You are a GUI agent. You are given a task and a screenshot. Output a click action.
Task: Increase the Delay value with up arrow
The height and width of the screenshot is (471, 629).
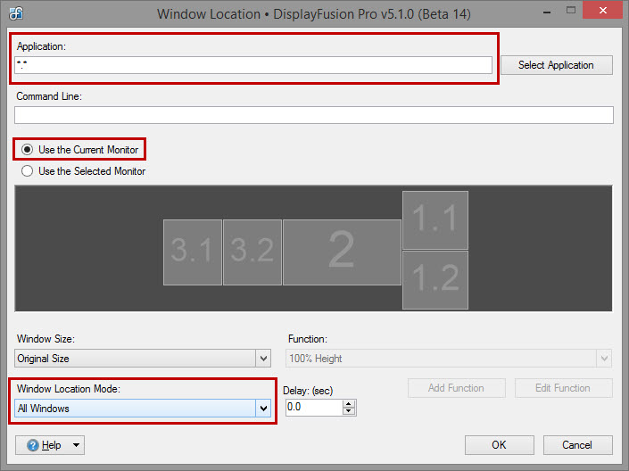point(348,403)
